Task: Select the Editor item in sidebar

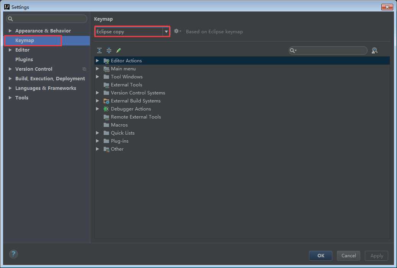Action: point(22,50)
